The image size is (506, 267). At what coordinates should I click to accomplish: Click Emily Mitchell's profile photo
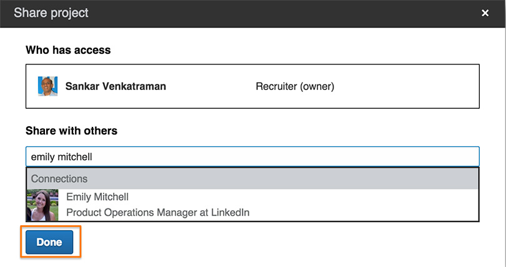point(42,204)
